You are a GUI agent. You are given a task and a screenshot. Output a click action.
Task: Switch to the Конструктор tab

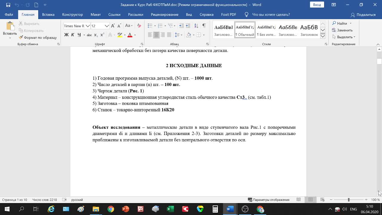(x=73, y=15)
